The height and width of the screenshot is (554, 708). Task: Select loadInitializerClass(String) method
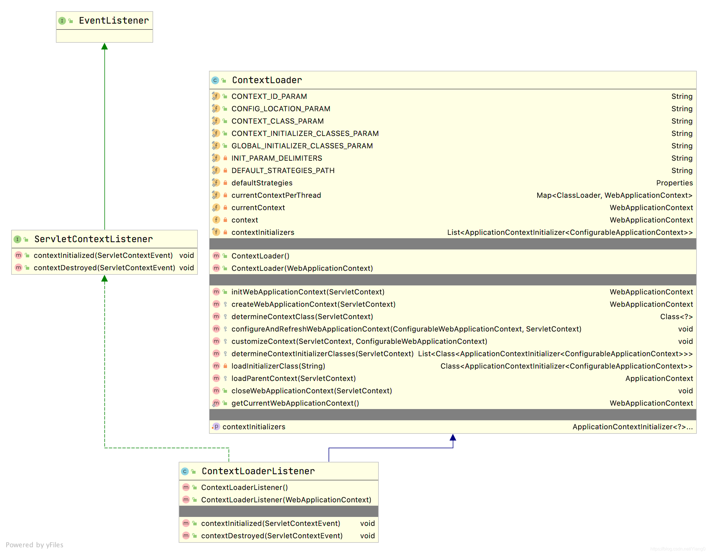[278, 366]
